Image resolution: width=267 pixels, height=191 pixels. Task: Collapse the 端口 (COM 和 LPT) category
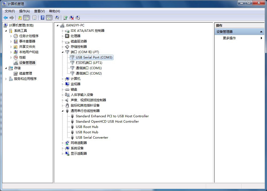point(62,52)
